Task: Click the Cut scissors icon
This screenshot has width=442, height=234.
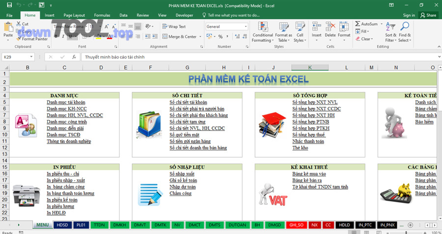Action: 19,24
